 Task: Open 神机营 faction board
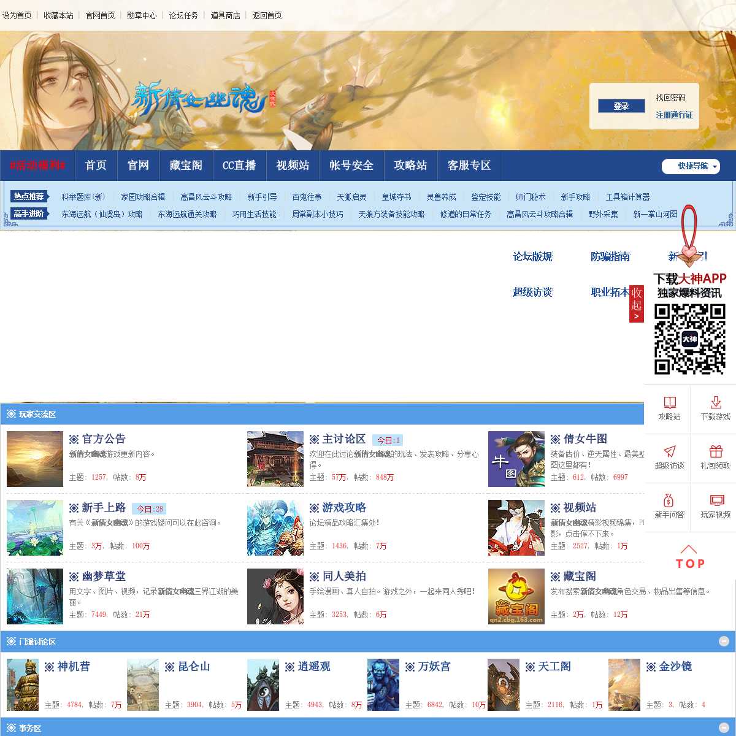(74, 666)
